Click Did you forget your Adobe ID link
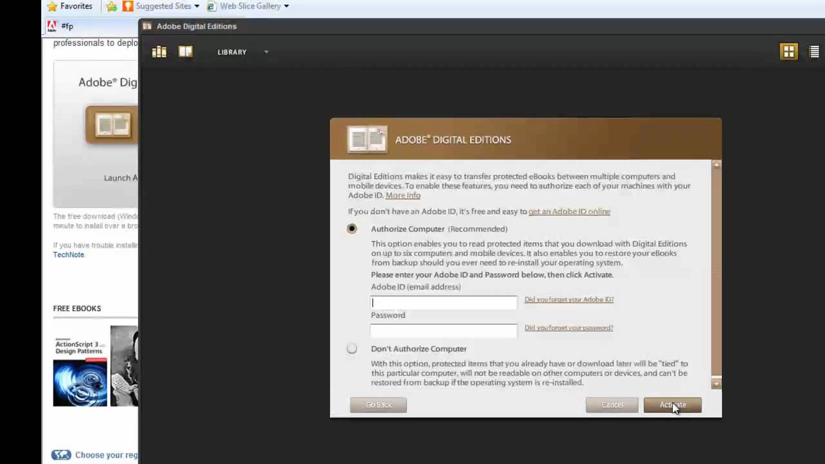This screenshot has width=825, height=464. [x=569, y=299]
